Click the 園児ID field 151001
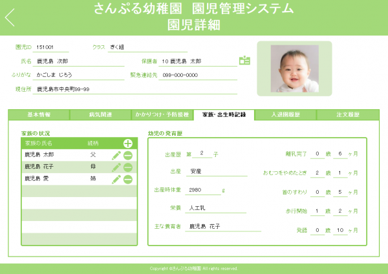 50,47
